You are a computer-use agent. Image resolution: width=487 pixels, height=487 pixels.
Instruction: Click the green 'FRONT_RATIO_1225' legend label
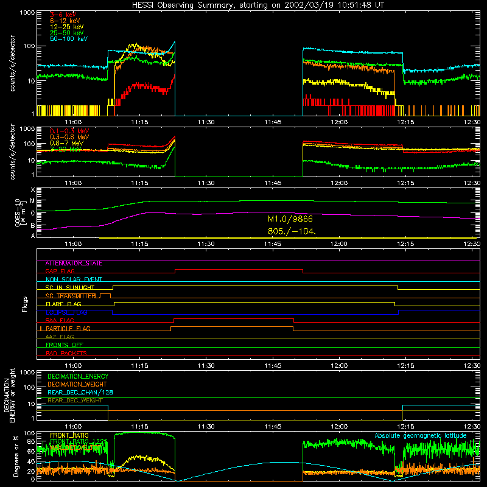pos(79,441)
